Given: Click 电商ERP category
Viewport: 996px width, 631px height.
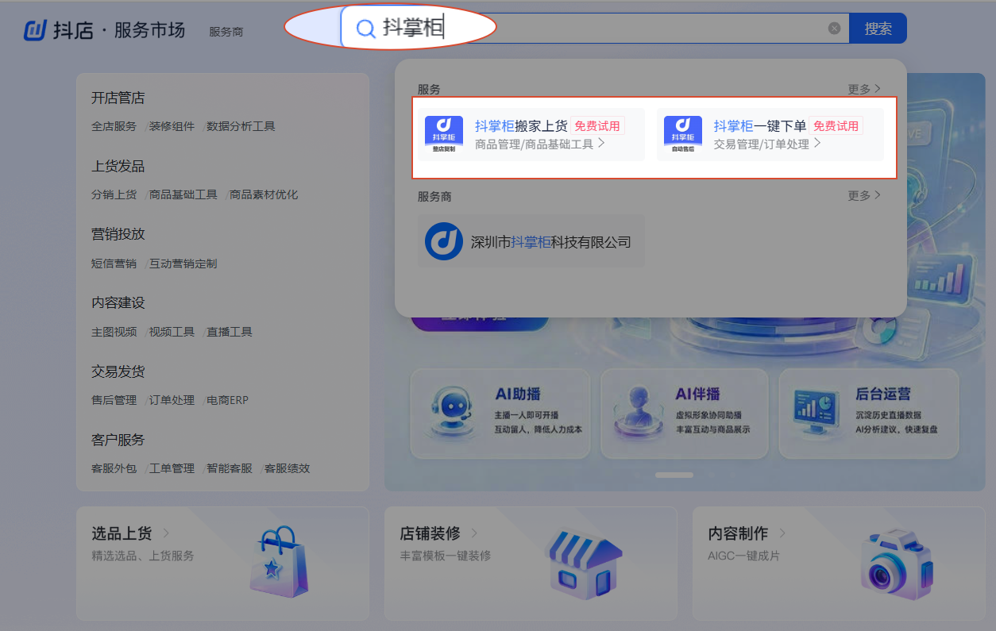Looking at the screenshot, I should (228, 400).
